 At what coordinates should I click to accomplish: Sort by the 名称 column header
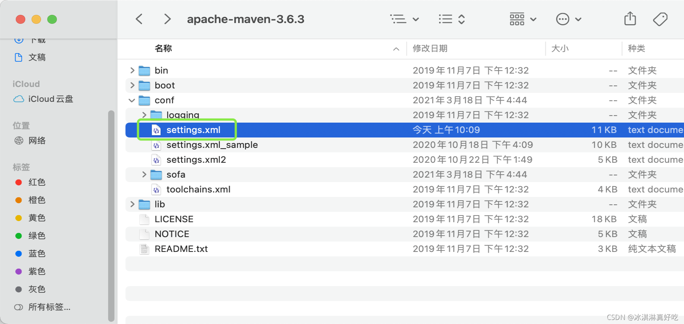pyautogui.click(x=163, y=48)
